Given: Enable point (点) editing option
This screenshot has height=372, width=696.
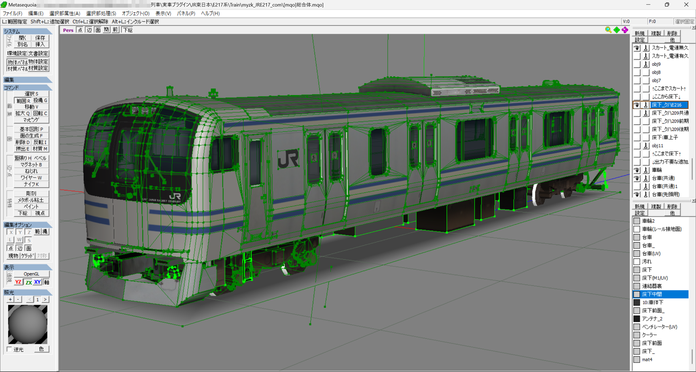Looking at the screenshot, I should tap(11, 248).
